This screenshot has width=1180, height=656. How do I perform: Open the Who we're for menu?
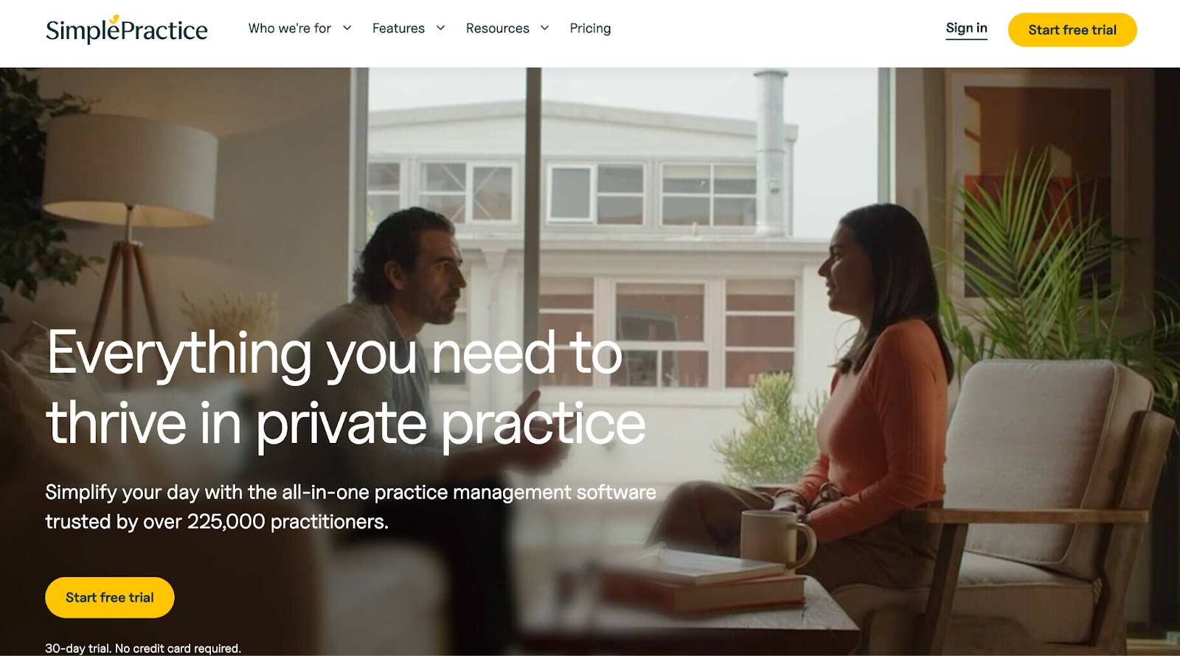tap(290, 28)
